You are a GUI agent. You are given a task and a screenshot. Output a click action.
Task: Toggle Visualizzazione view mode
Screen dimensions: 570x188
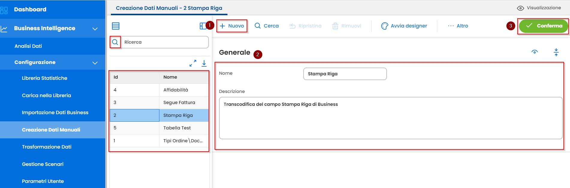point(539,8)
